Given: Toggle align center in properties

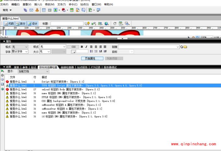Looking at the screenshot, I should tap(96, 47).
